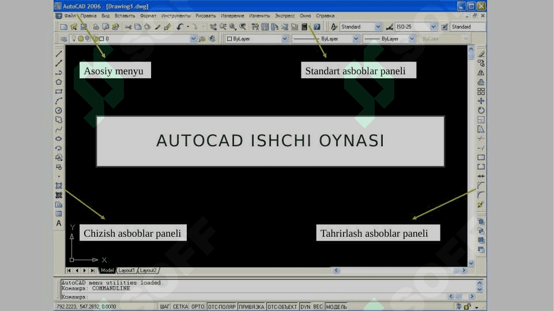Toggle СЕТКА grid display
Image resolution: width=554 pixels, height=311 pixels.
coord(180,307)
